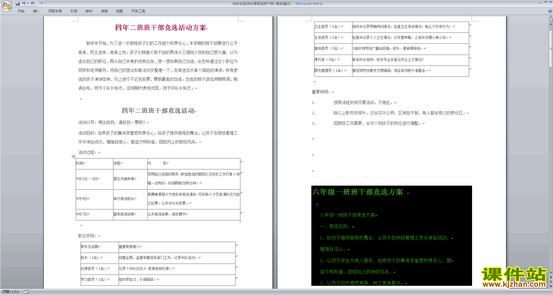Click the 纪律委员(1名) cell
The height and width of the screenshot is (295, 553).
pos(100,269)
